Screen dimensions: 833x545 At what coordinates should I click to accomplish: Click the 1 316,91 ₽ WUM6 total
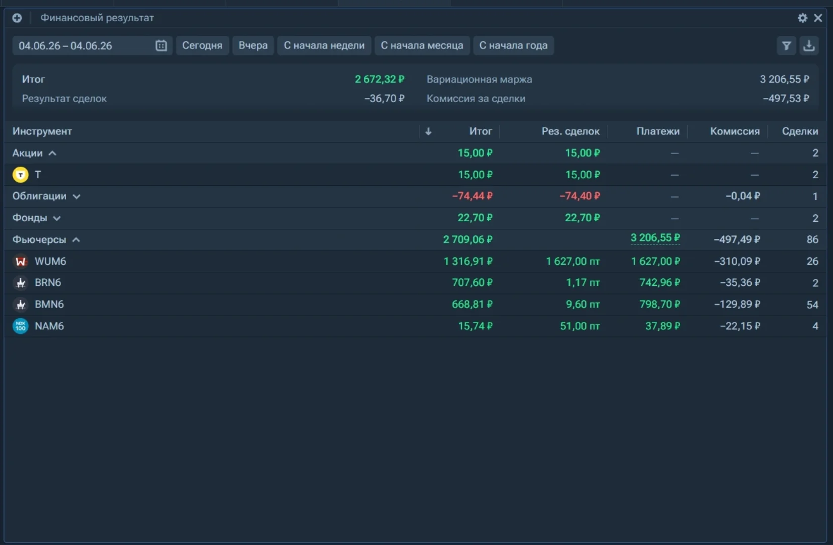(x=468, y=261)
